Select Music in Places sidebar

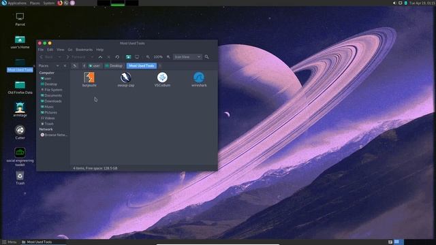point(47,107)
